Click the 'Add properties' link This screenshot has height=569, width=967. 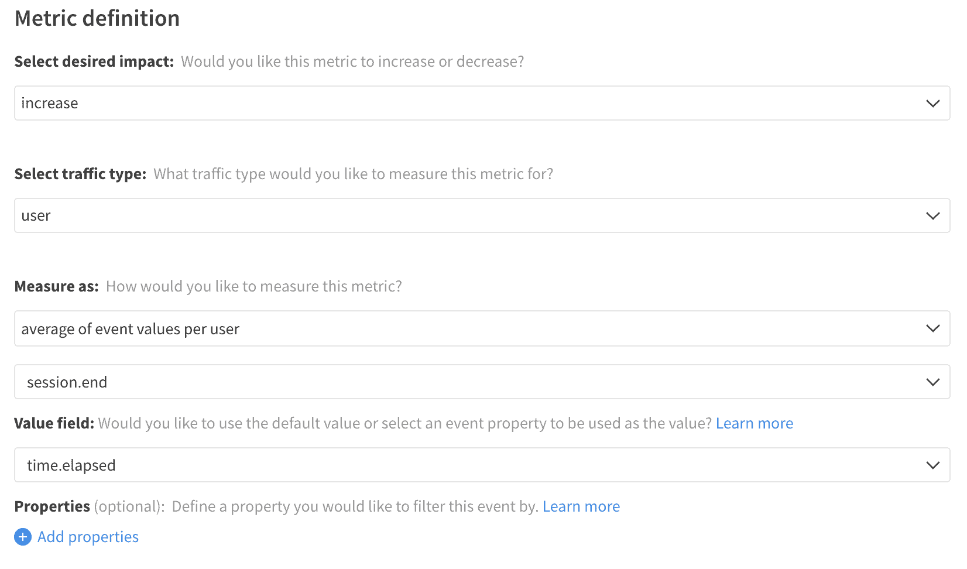pos(88,537)
